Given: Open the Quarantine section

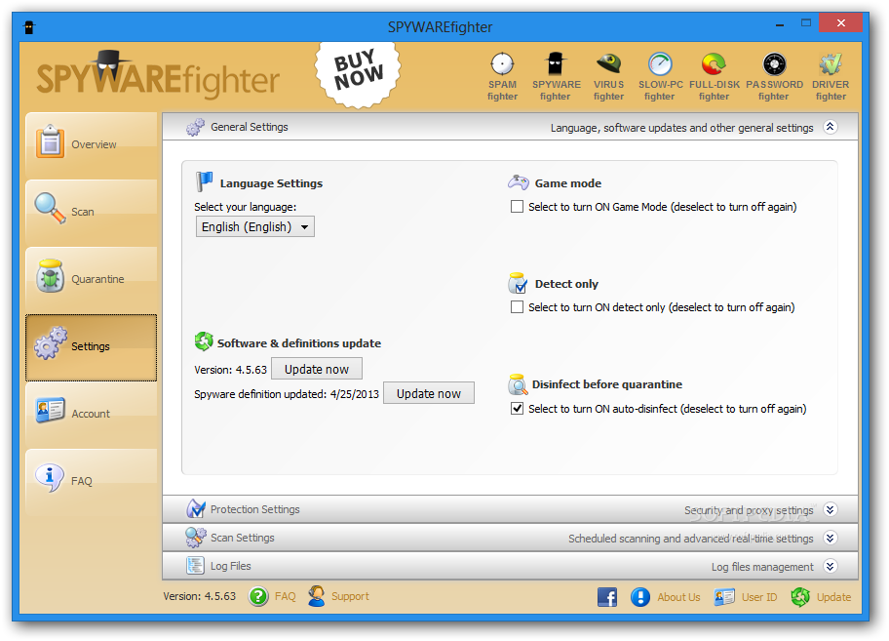Looking at the screenshot, I should [92, 279].
